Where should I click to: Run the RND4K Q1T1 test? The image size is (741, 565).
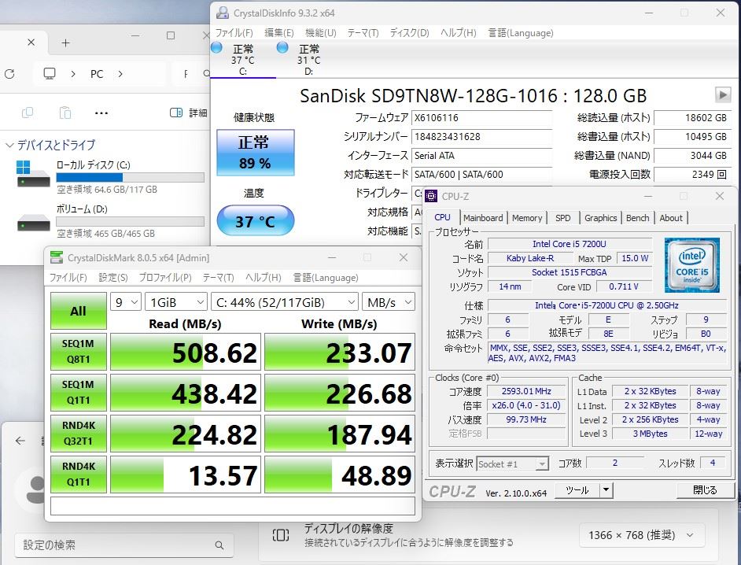click(79, 475)
